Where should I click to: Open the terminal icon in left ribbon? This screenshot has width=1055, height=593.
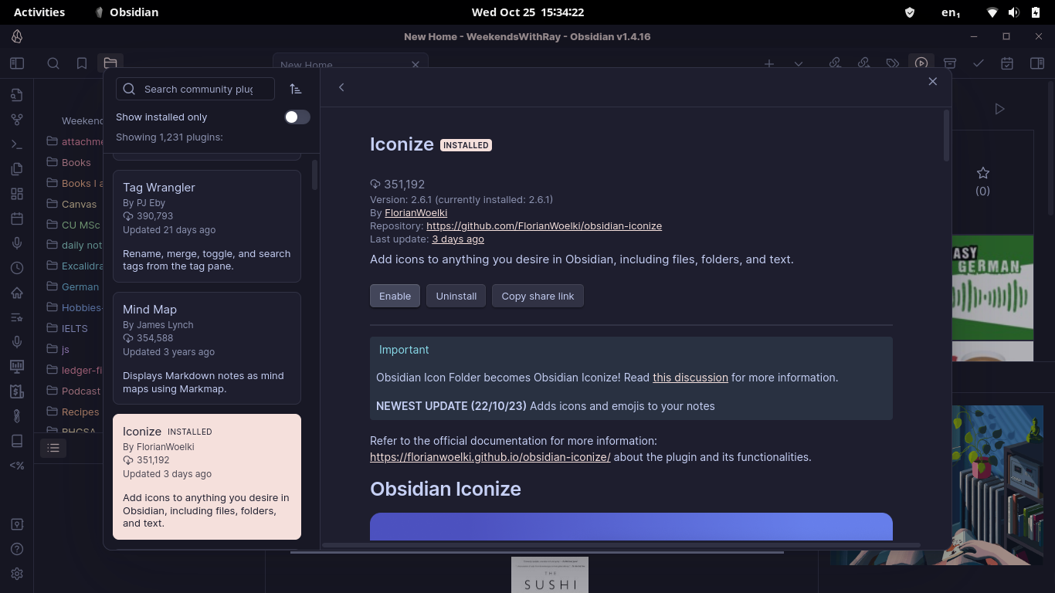[x=17, y=144]
